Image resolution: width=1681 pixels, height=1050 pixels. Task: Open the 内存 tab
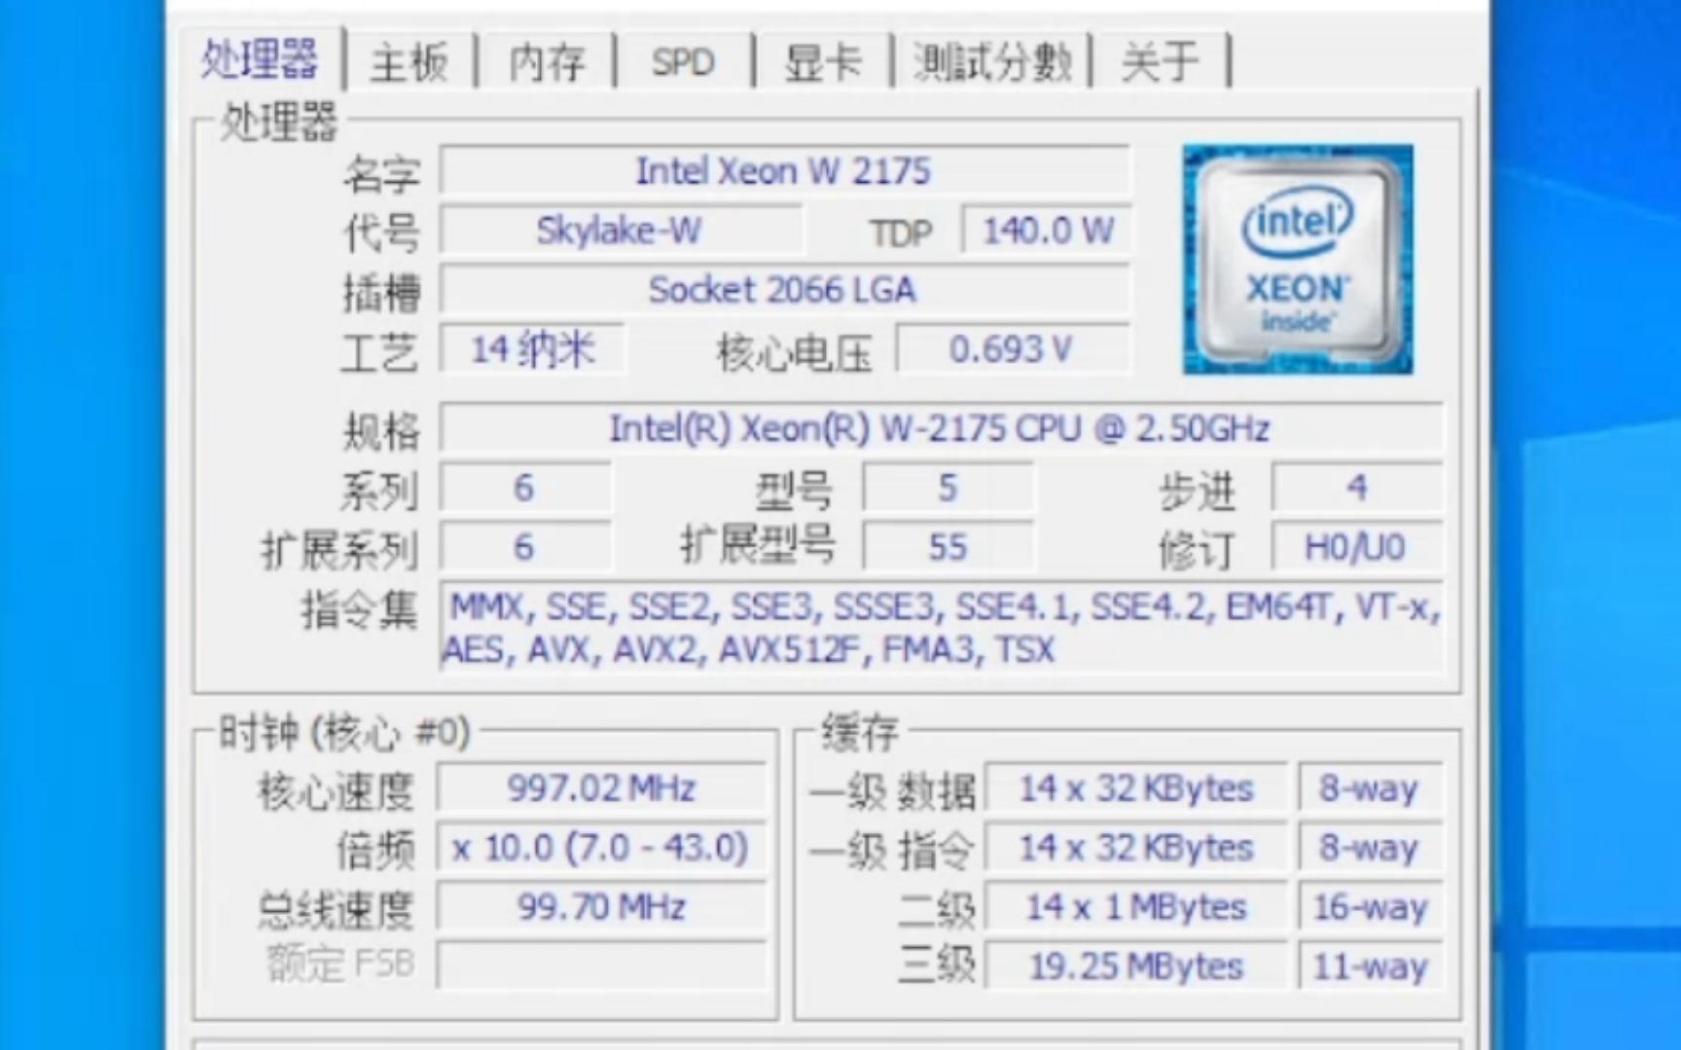548,62
